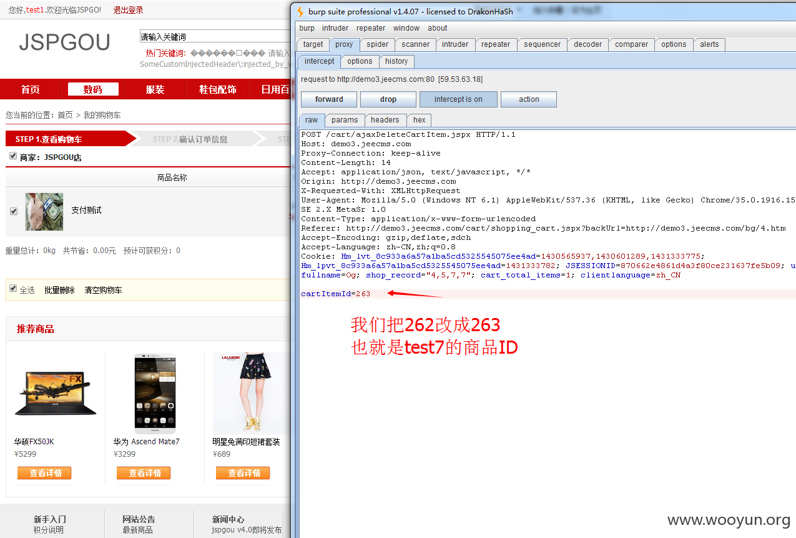796x538 pixels.
Task: Click the action button
Action: click(529, 99)
